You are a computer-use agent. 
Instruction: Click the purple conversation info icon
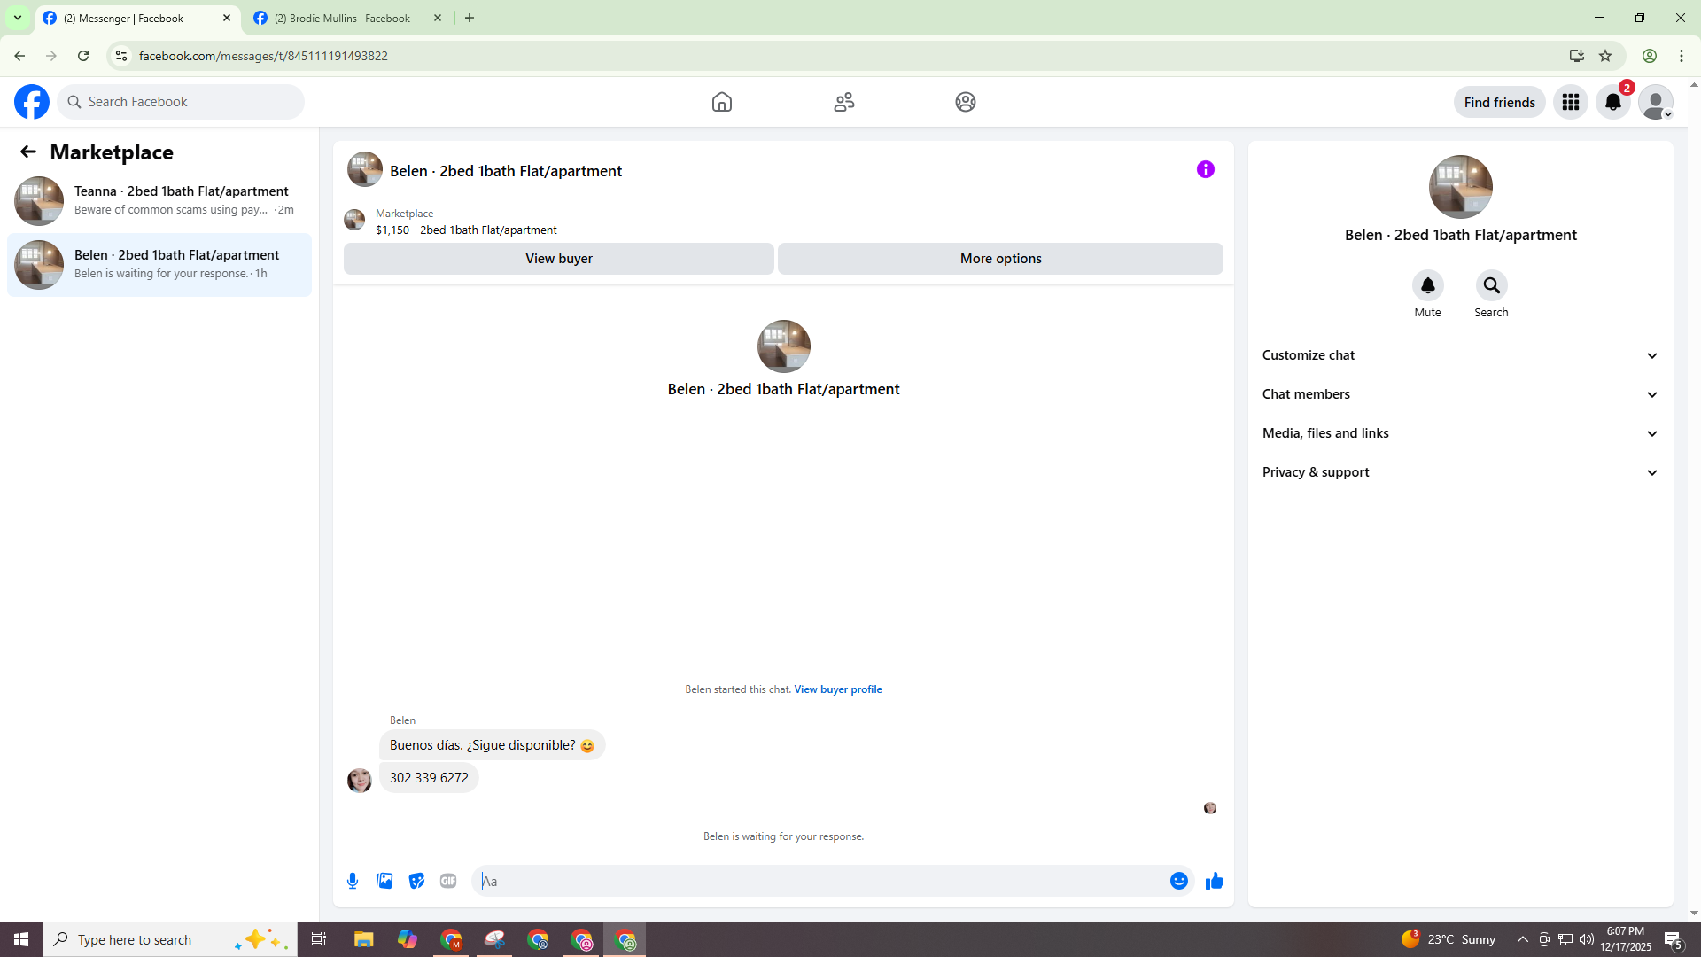click(1205, 169)
